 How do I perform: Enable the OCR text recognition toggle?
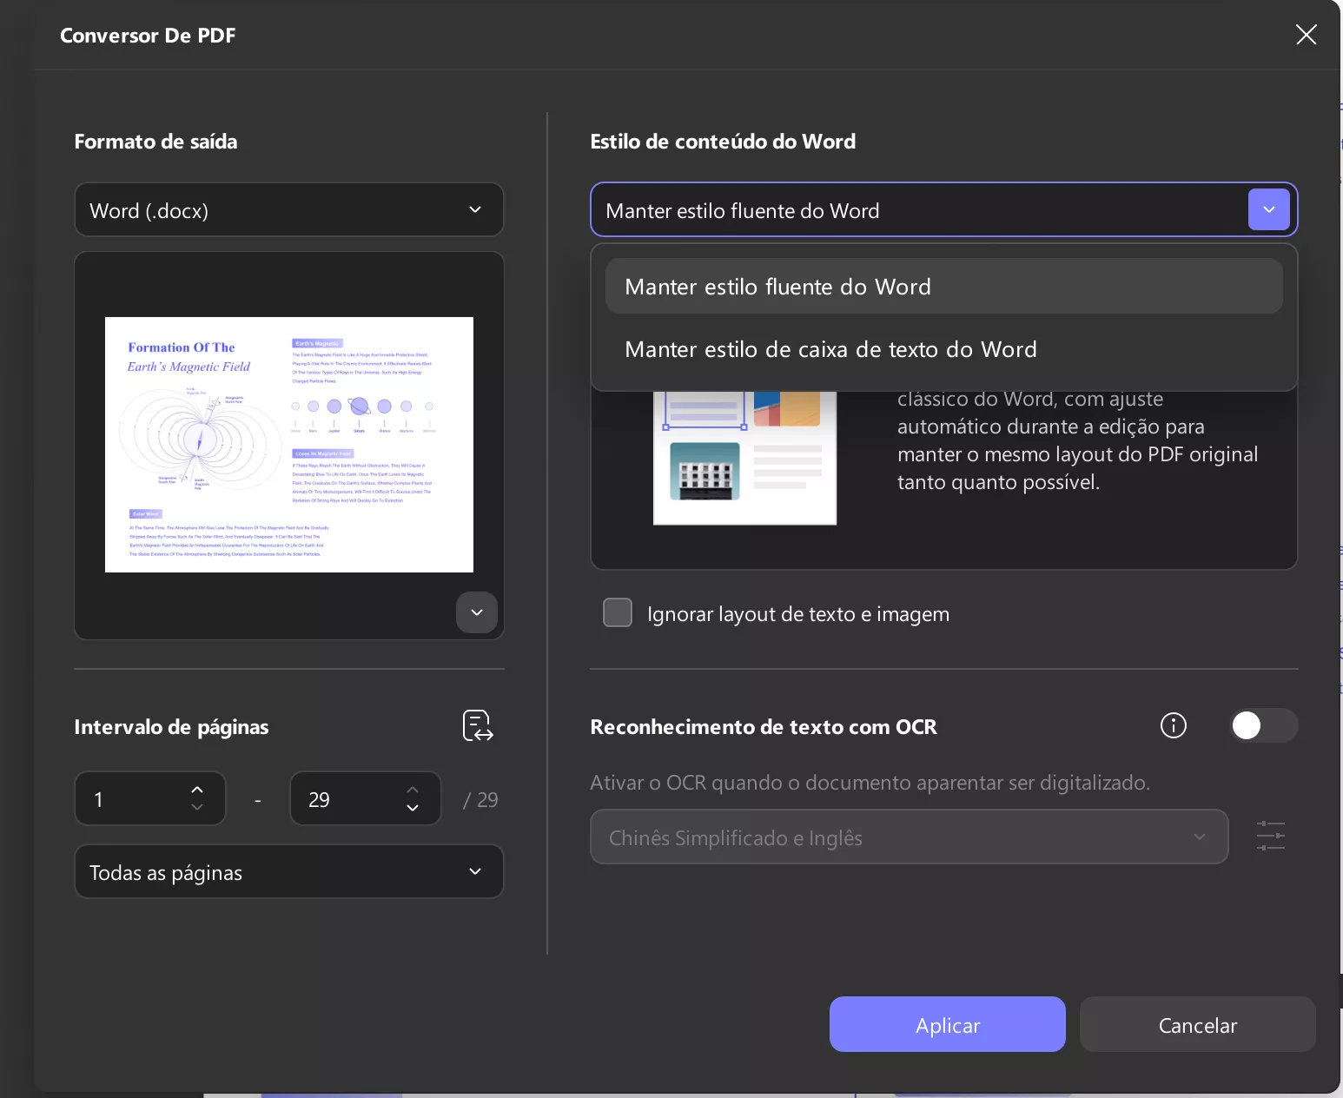(1263, 725)
